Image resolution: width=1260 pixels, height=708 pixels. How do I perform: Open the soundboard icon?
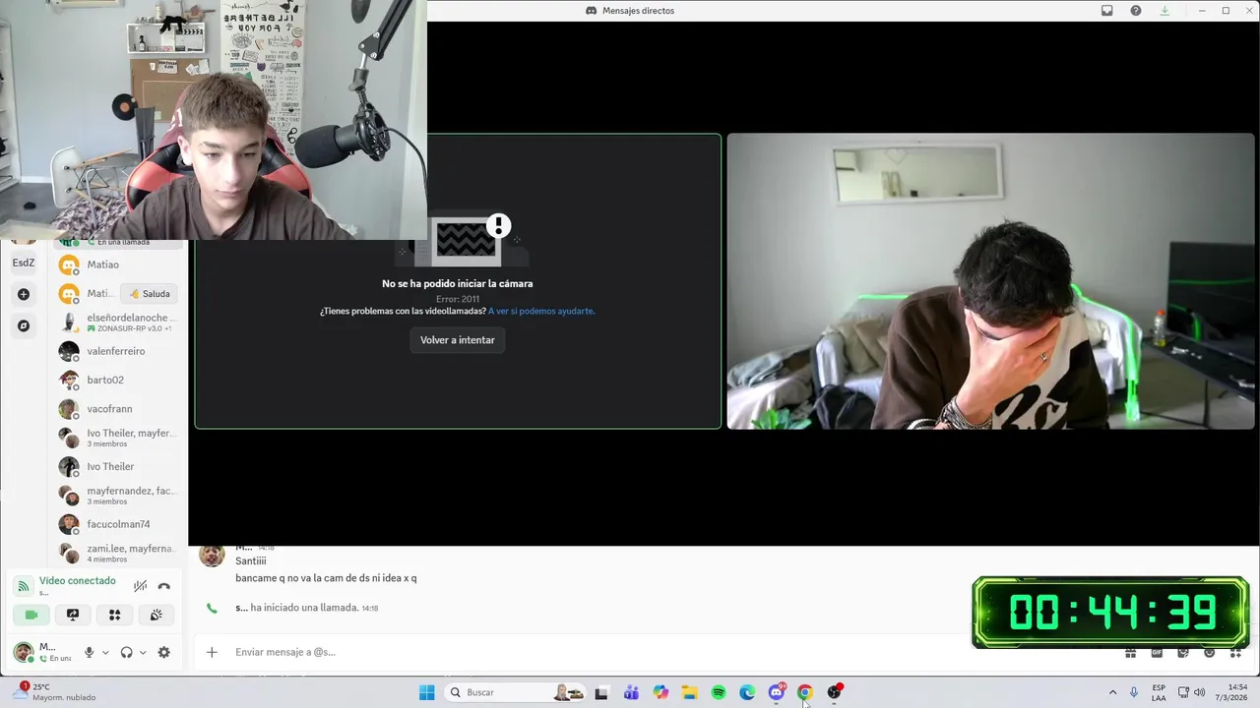pyautogui.click(x=156, y=615)
